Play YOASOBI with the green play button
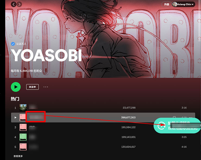The width and height of the screenshot is (201, 160). (16, 87)
